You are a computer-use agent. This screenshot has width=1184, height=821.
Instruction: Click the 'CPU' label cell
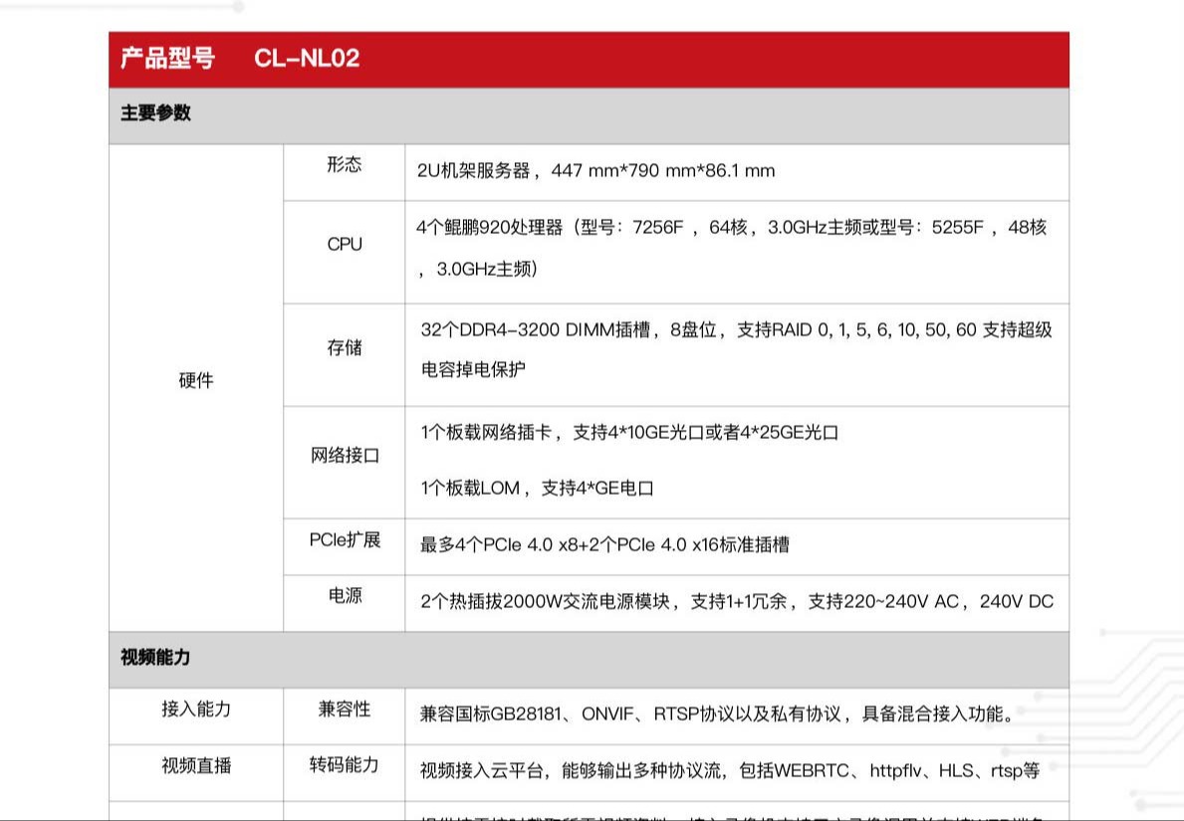tap(345, 252)
